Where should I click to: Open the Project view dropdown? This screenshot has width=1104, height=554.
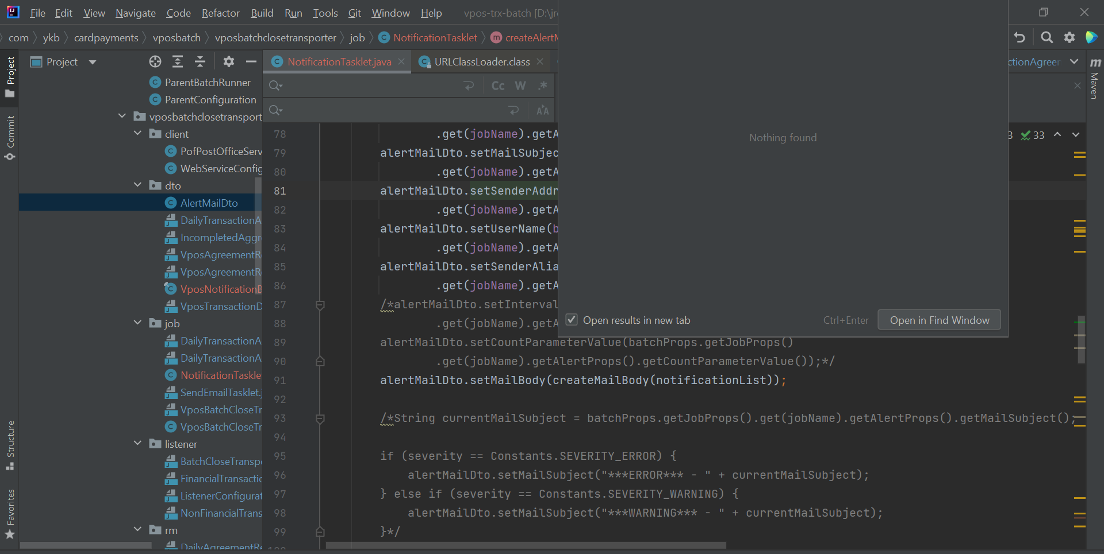(x=93, y=62)
